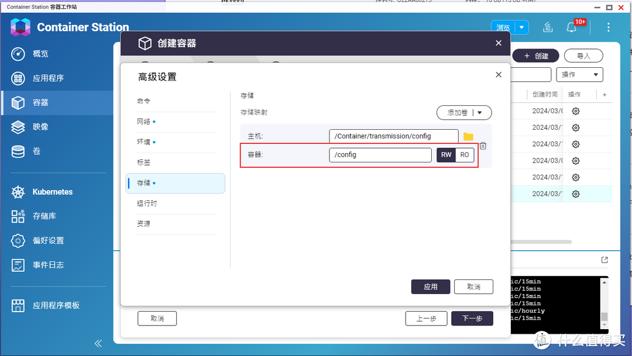Open the 卷 volumes sidebar item

pos(56,151)
